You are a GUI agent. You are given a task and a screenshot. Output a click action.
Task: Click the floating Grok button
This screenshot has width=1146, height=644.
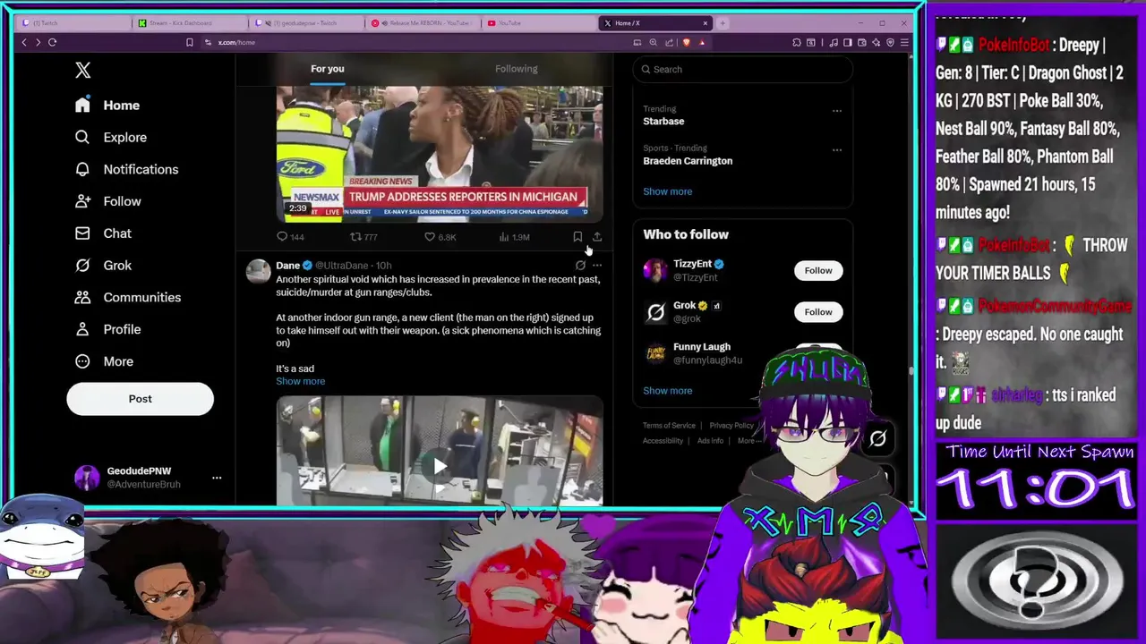(x=877, y=438)
